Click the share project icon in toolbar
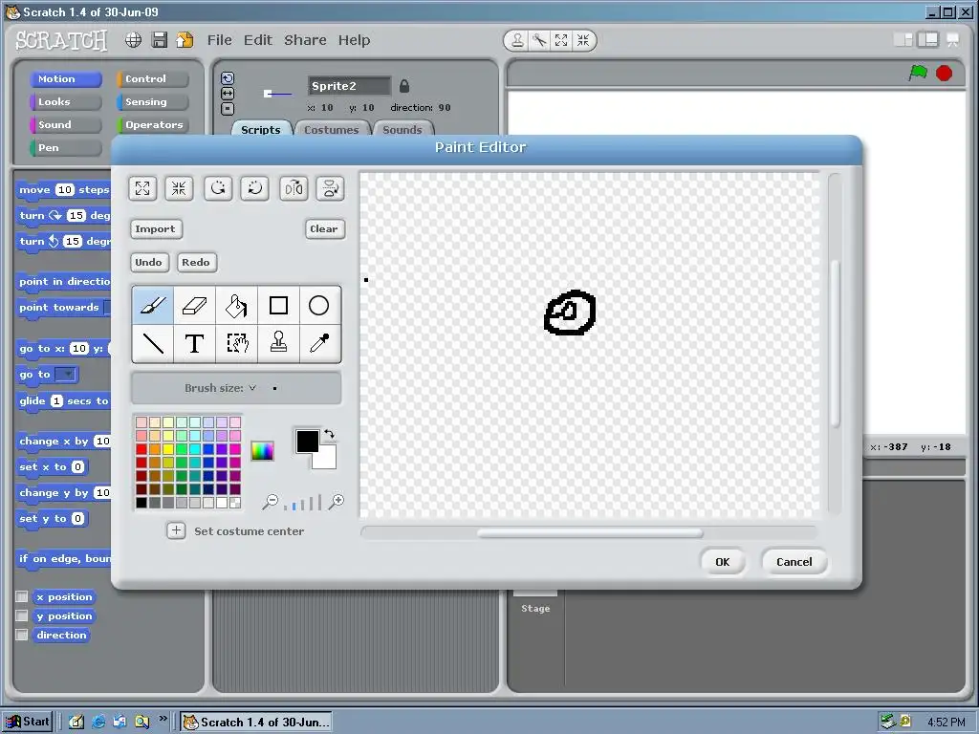 tap(185, 40)
